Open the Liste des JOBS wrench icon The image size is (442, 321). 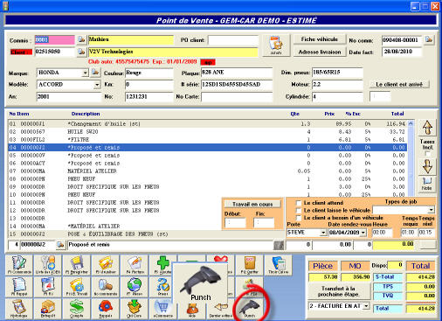coord(48,265)
